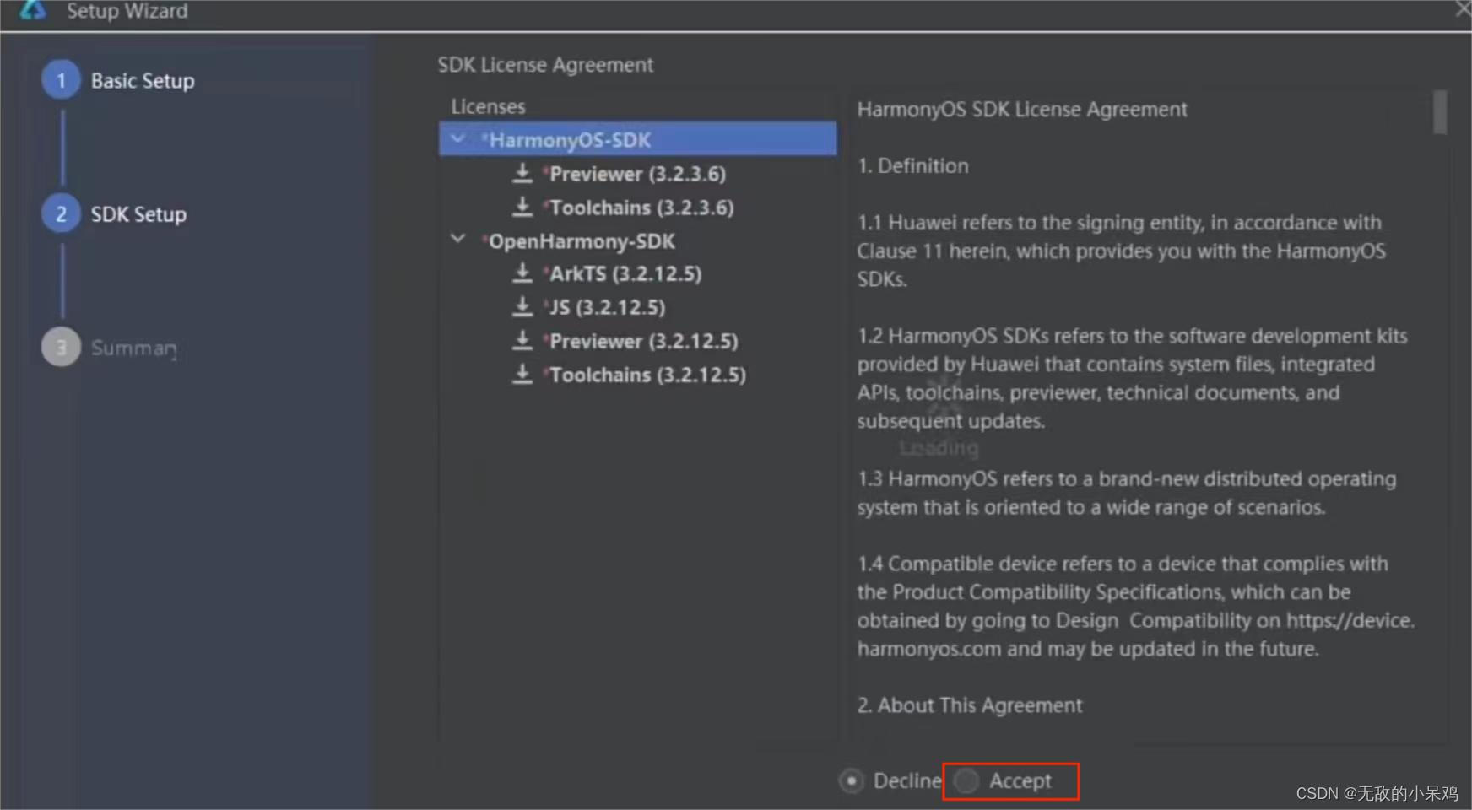The width and height of the screenshot is (1472, 810).
Task: Select Previewer (3.2.3.6) license entry
Action: click(x=636, y=174)
